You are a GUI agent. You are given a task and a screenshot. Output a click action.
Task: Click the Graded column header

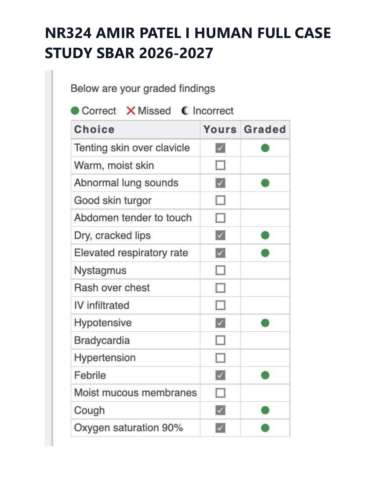pyautogui.click(x=265, y=130)
